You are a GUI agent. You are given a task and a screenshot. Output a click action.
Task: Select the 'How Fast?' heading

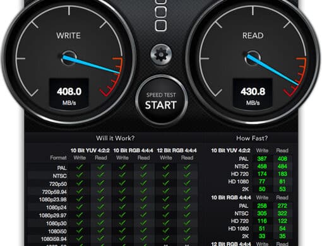pos(252,138)
